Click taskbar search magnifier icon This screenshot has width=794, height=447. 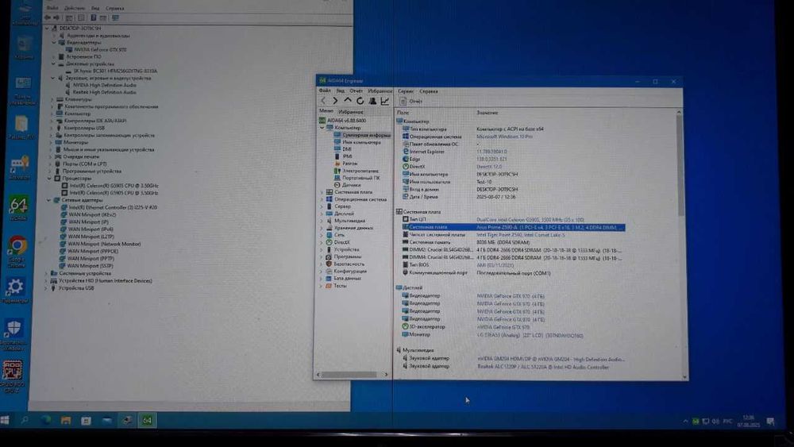pyautogui.click(x=25, y=420)
